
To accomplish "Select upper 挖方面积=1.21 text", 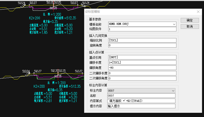I will pos(63,32).
